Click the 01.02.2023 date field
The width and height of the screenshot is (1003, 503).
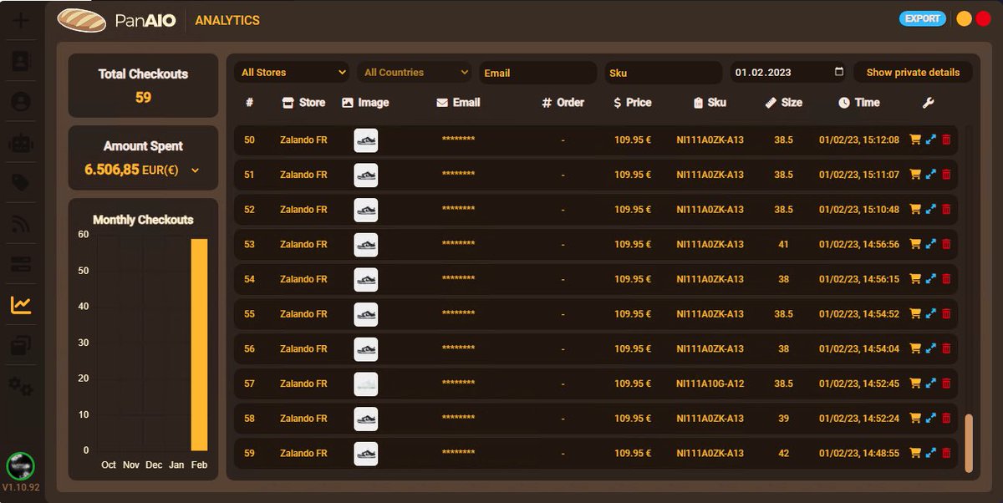coord(789,73)
